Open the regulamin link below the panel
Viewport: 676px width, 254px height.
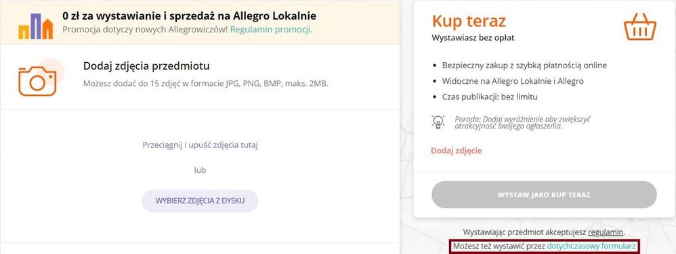(x=606, y=232)
